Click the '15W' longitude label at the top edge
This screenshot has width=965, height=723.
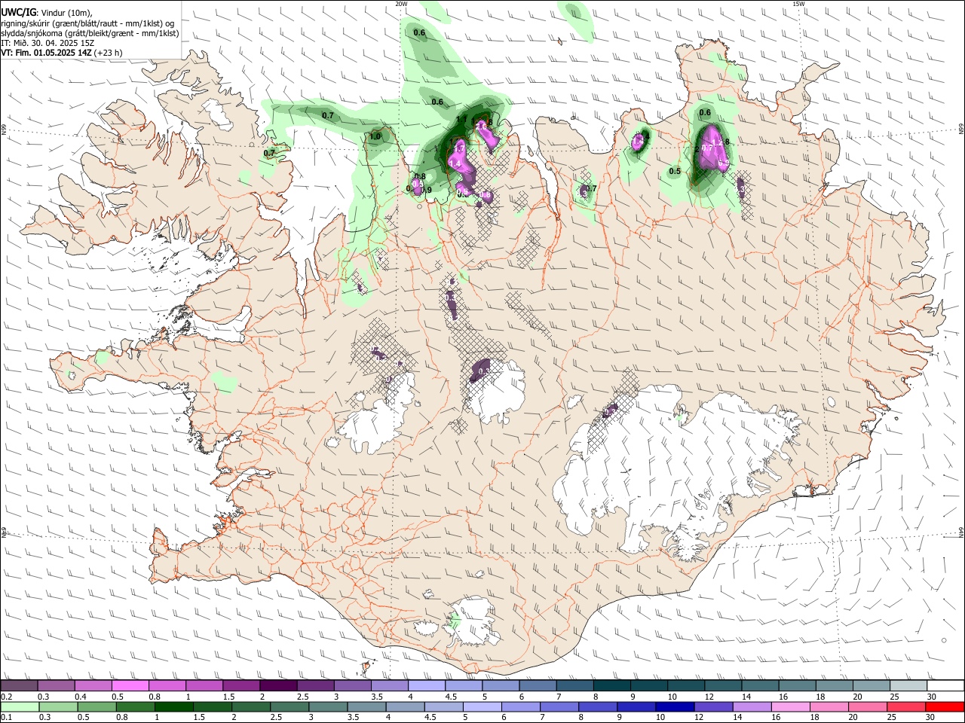798,4
